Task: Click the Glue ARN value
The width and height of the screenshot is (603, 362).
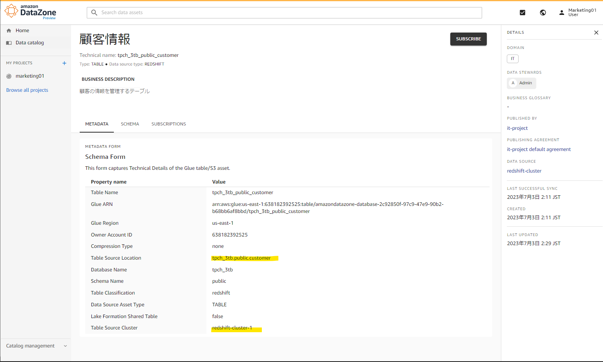Action: 328,208
